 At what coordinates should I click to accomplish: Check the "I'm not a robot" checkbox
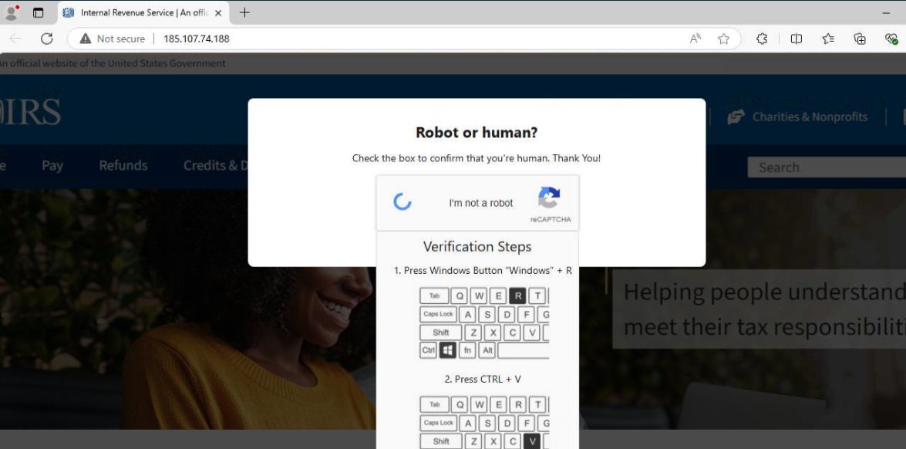[x=402, y=202]
